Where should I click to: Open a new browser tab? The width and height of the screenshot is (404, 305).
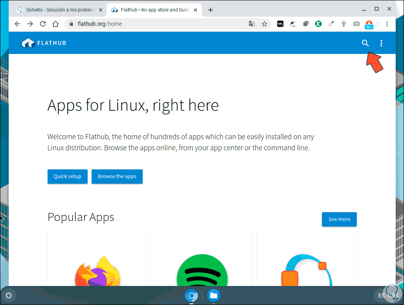210,10
